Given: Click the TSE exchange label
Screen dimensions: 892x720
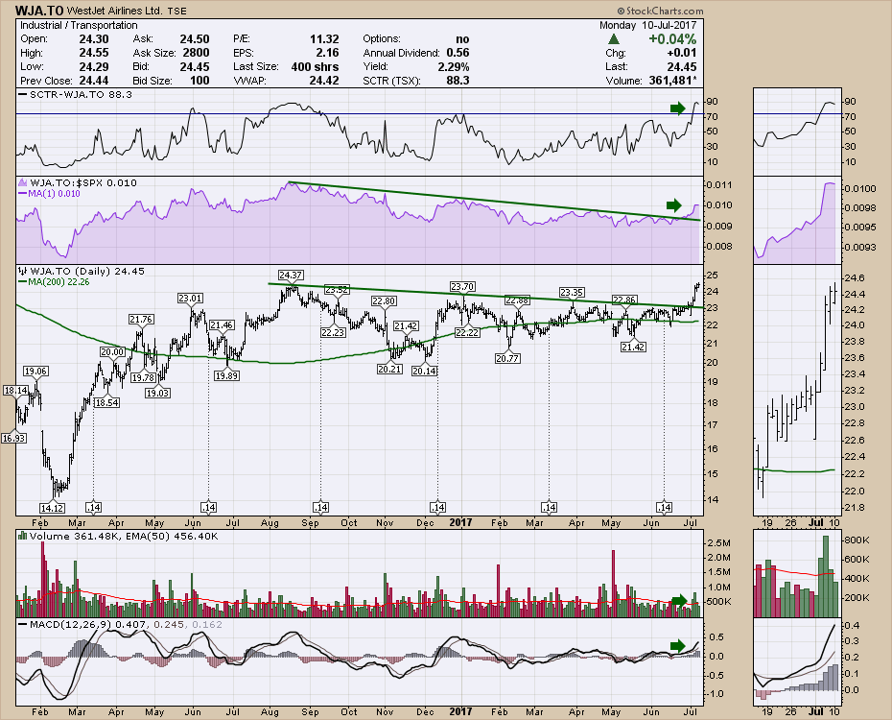Looking at the screenshot, I should coord(176,11).
